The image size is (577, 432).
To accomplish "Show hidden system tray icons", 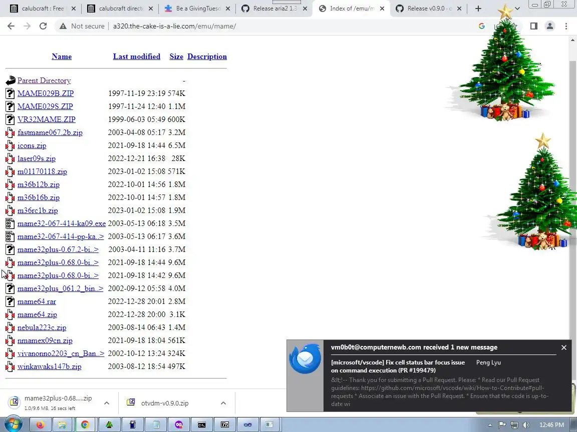I will (x=490, y=425).
